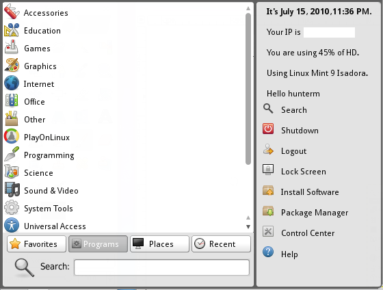Screen dimensions: 383x290
Task: Click the bottom Search text field
Action: pos(161,267)
